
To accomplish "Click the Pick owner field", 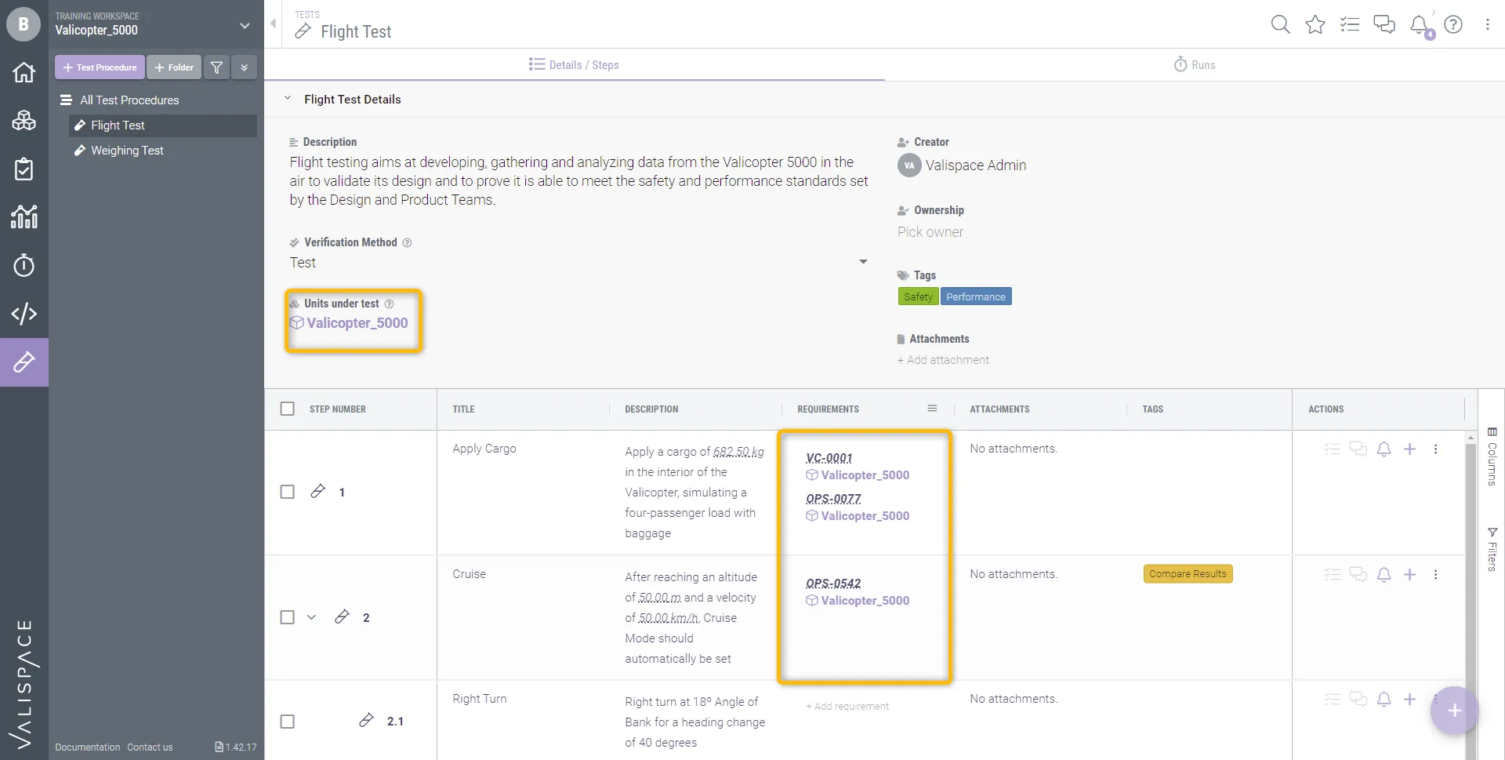I will (930, 232).
